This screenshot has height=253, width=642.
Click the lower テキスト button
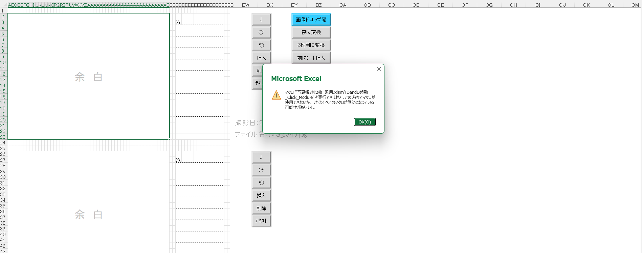click(261, 221)
